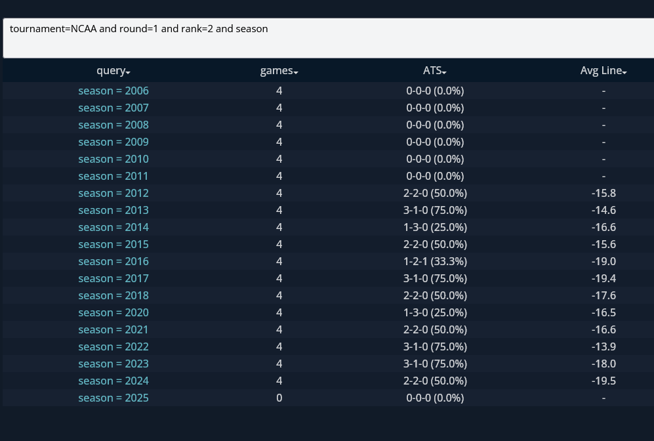
Task: Open the season = 2011 link
Action: coord(113,176)
